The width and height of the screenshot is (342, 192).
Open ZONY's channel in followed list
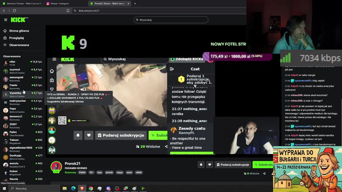[23, 126]
